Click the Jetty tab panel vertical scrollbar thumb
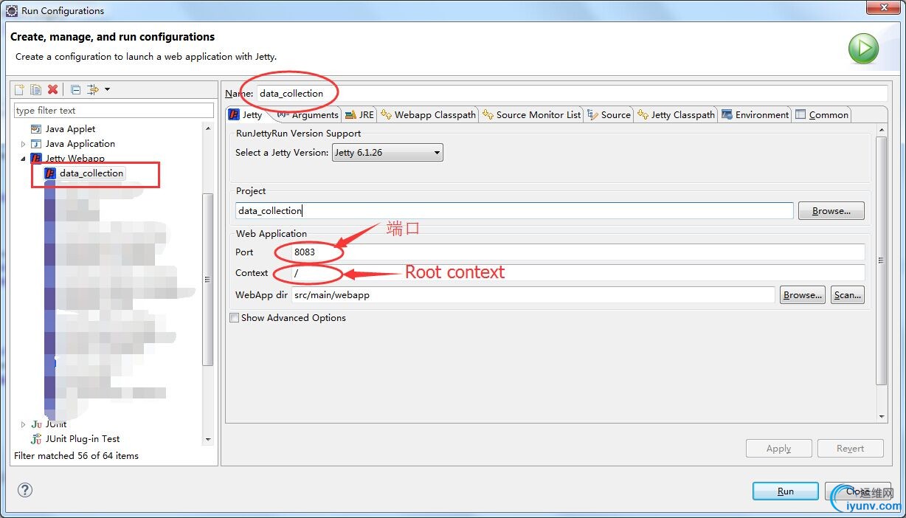Image resolution: width=906 pixels, height=518 pixels. click(x=881, y=260)
